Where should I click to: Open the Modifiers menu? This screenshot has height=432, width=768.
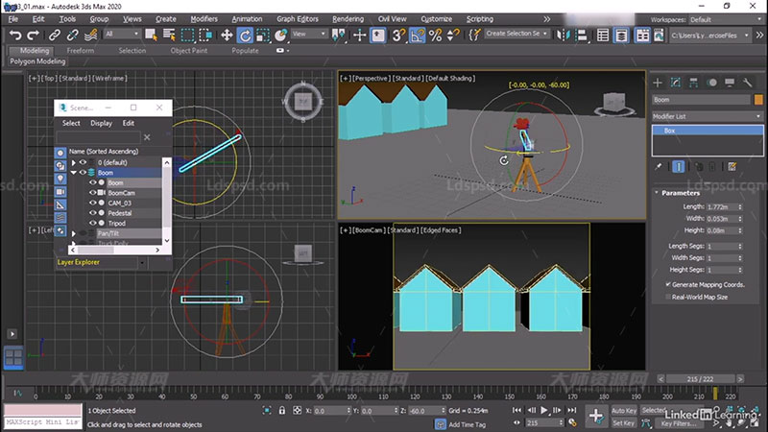pyautogui.click(x=204, y=19)
